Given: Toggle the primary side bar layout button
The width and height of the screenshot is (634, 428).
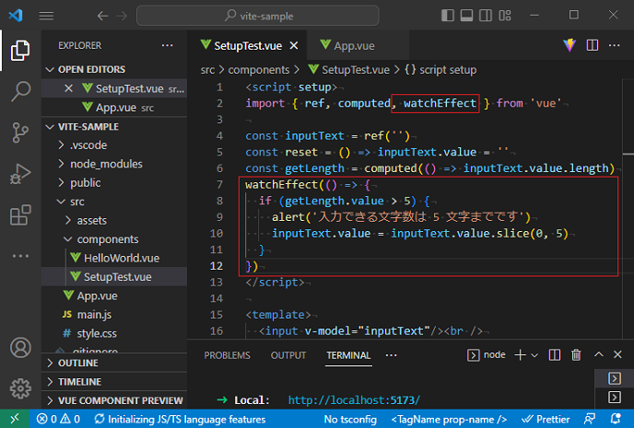Looking at the screenshot, I should pyautogui.click(x=449, y=16).
